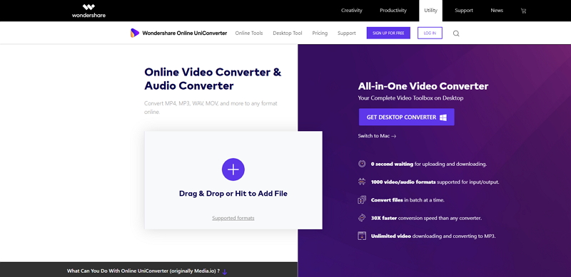
Task: Click the 30X faster speed icon
Action: coord(362,218)
